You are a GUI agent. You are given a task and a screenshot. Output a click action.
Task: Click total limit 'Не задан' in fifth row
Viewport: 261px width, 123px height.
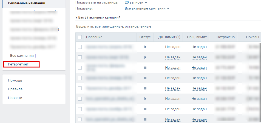pos(199,88)
